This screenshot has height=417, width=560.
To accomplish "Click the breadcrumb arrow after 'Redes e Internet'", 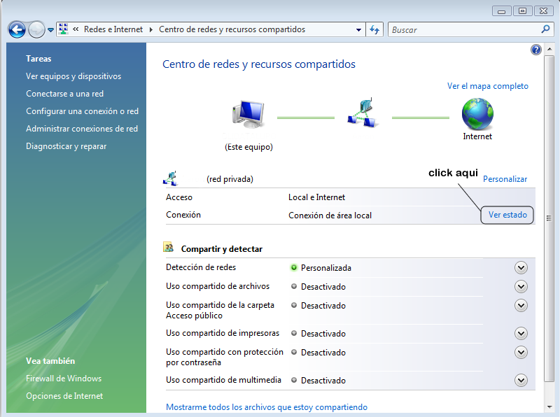I will click(x=151, y=29).
